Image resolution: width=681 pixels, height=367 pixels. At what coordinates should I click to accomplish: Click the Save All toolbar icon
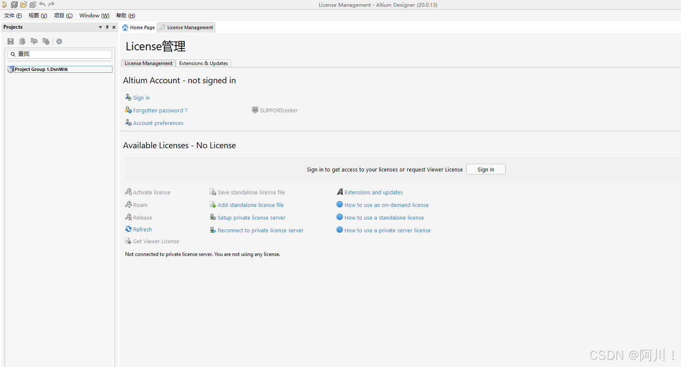[14, 5]
